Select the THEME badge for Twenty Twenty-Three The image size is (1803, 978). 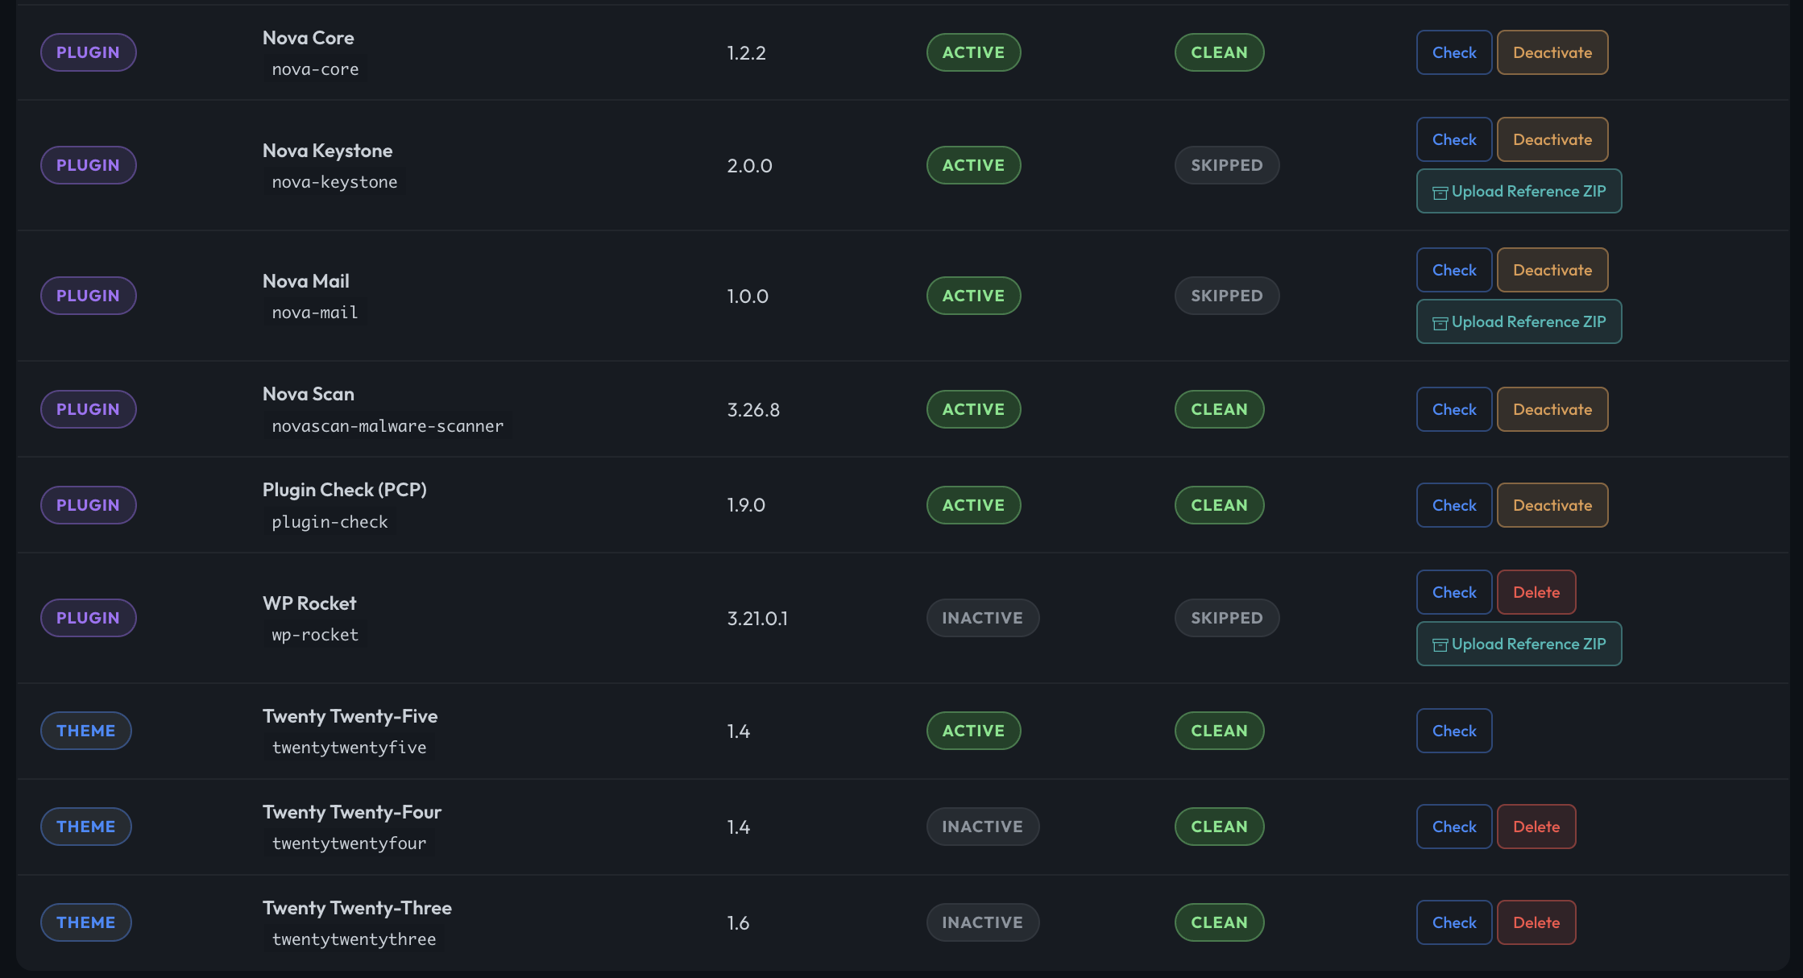point(85,922)
